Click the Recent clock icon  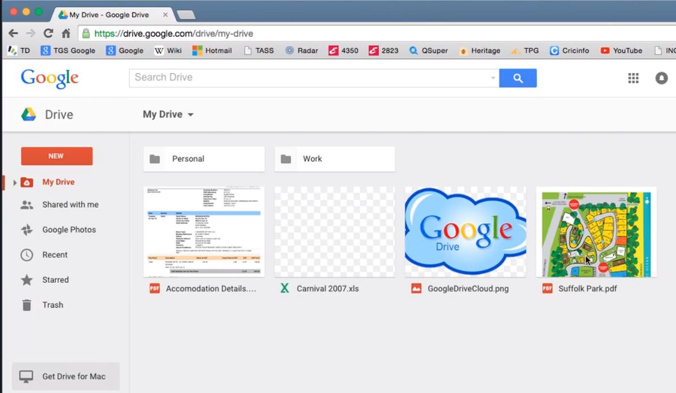[x=27, y=255]
